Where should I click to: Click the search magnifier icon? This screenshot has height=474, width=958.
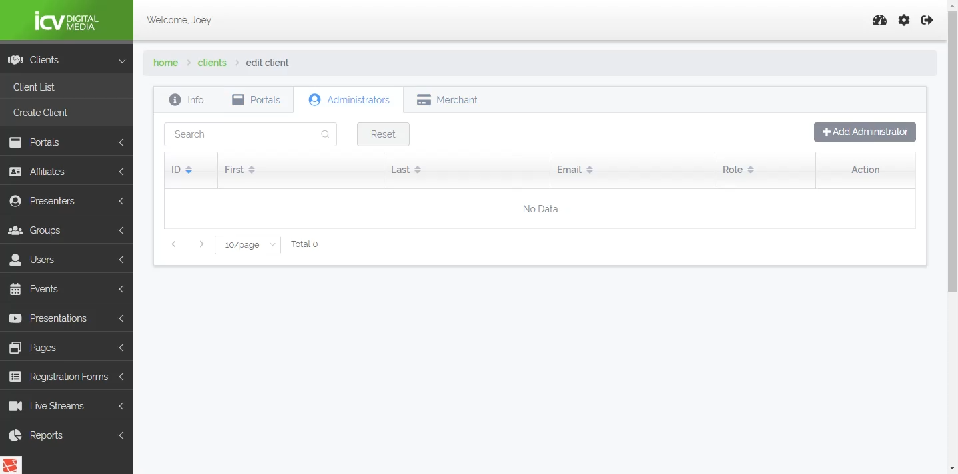tap(326, 134)
